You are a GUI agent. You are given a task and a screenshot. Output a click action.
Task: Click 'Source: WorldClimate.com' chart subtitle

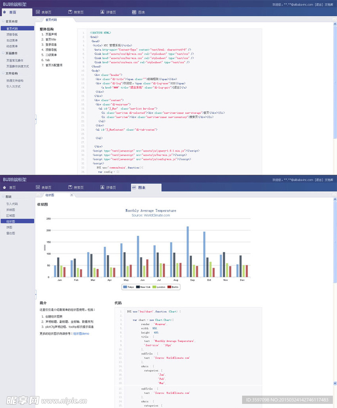151,215
